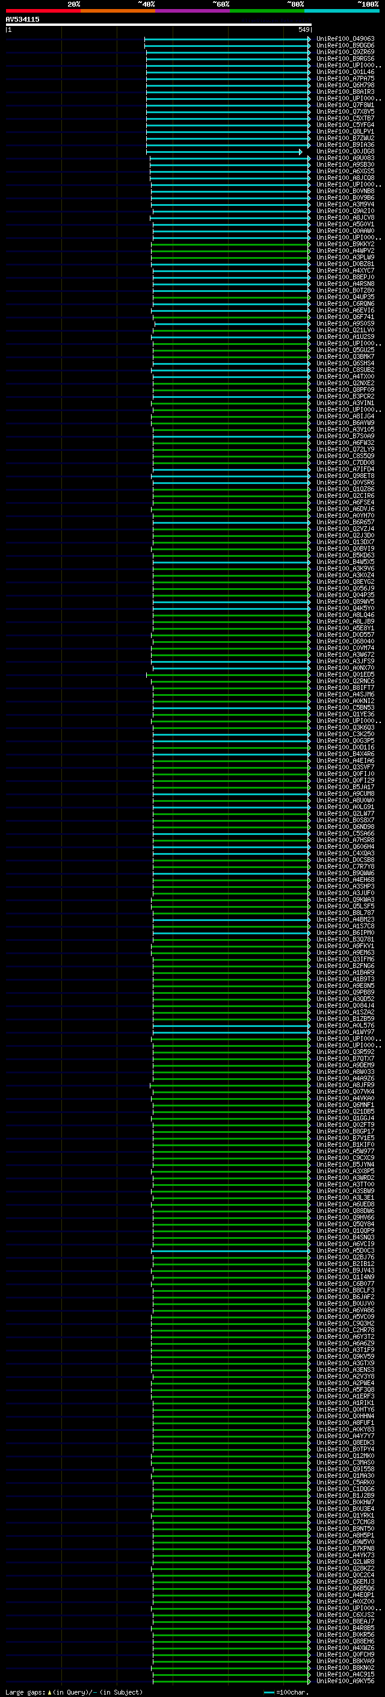Select the last hit UniRef100_A9KY56
The width and height of the screenshot is (385, 1697).
pyautogui.click(x=345, y=1681)
